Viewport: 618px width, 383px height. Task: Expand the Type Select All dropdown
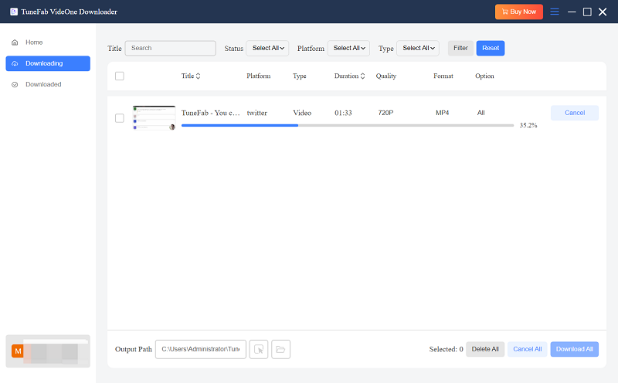point(418,48)
